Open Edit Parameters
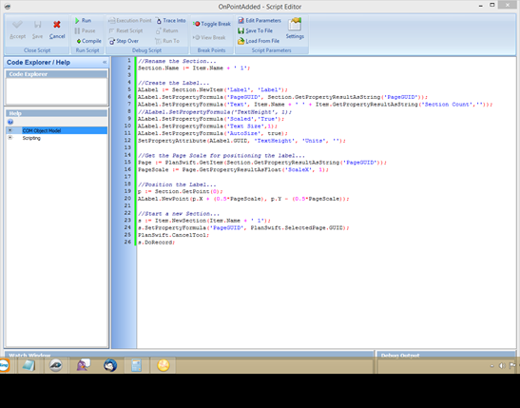The height and width of the screenshot is (408, 520). tap(260, 21)
